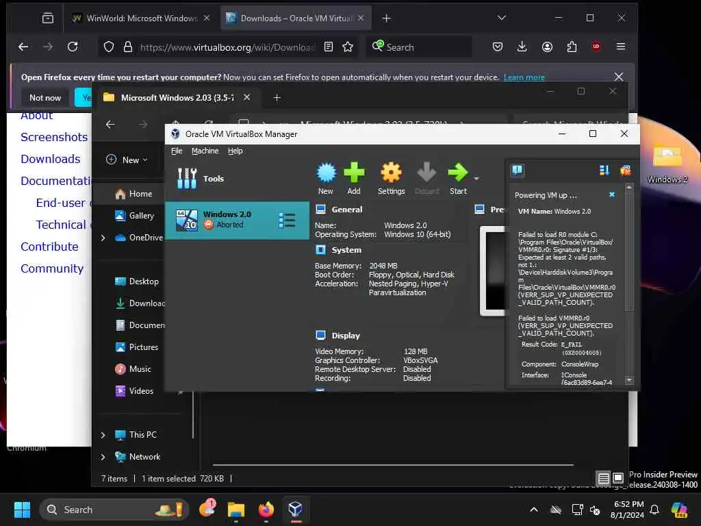Open New dropdown in File Explorer
This screenshot has height=526, width=701.
(x=127, y=160)
